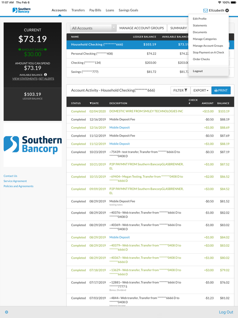
Task: Open the bottom-left settings gear icon
Action: tap(7, 312)
